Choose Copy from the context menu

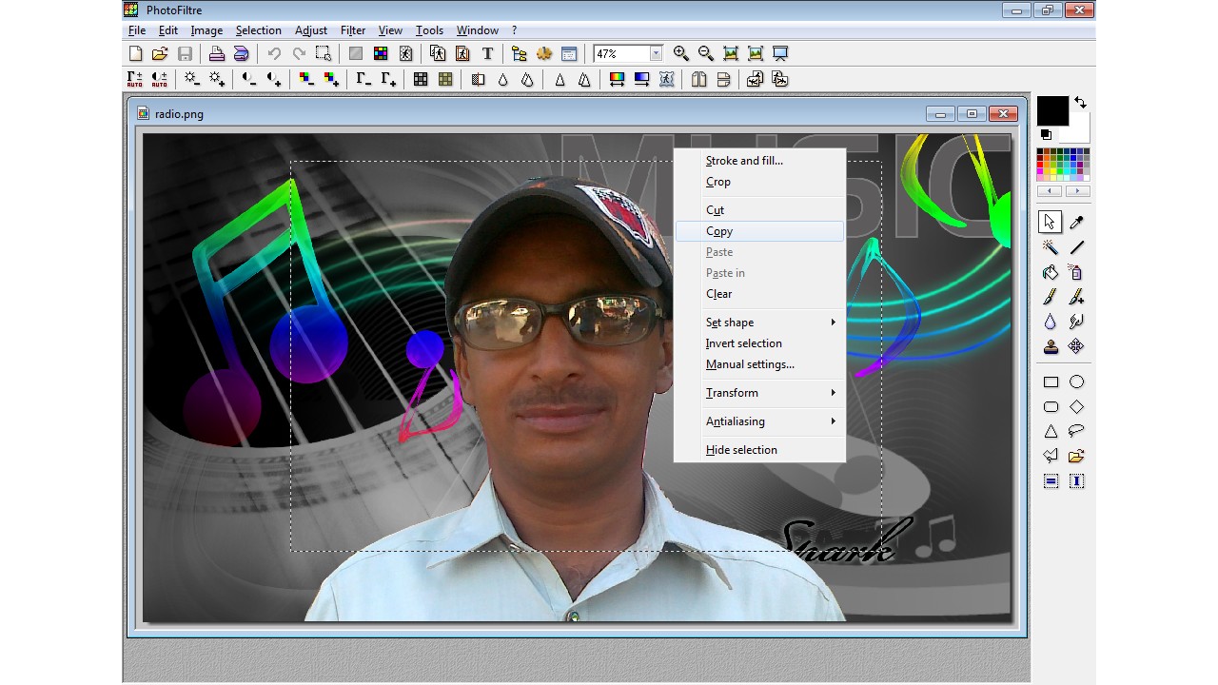click(x=719, y=231)
